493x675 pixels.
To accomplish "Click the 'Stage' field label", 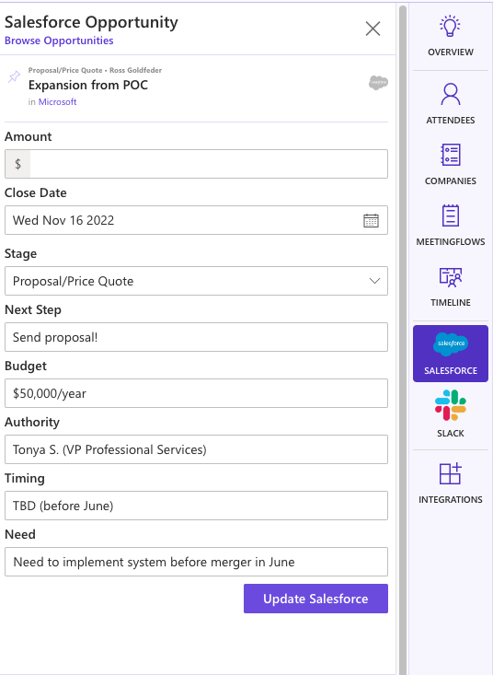I will [20, 253].
